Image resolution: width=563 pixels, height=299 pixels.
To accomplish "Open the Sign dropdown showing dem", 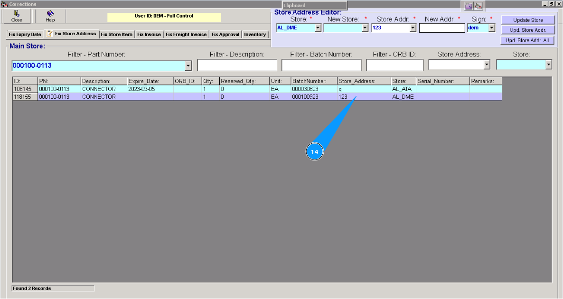I will (492, 28).
